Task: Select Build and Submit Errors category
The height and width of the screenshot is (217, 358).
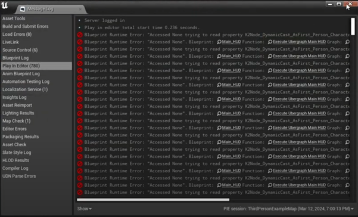Action: point(26,26)
